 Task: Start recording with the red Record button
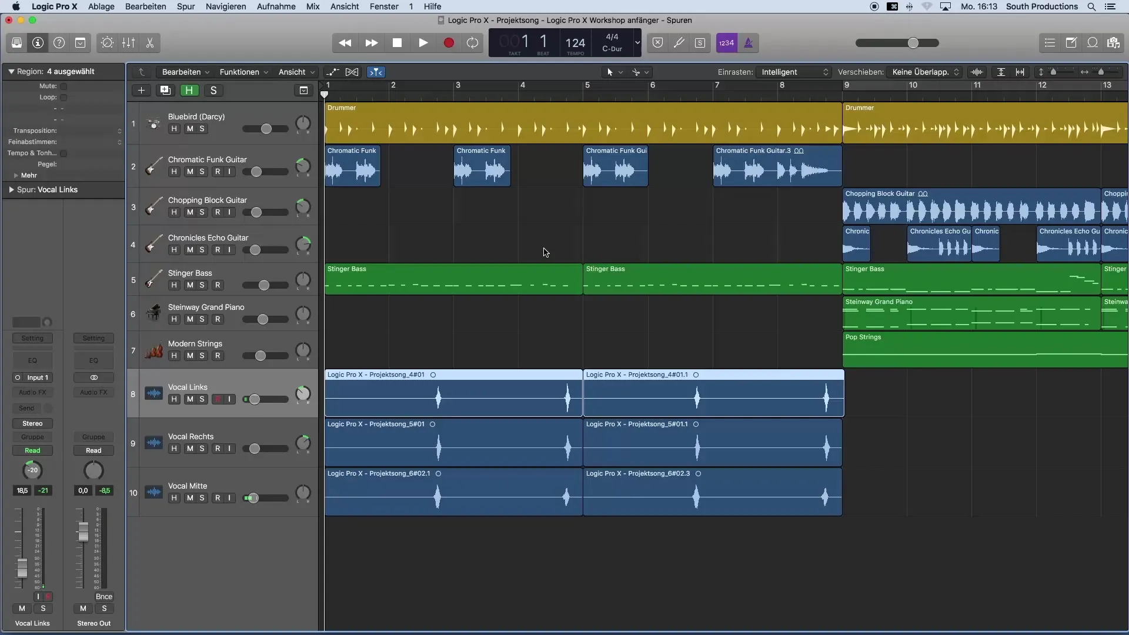click(x=449, y=43)
